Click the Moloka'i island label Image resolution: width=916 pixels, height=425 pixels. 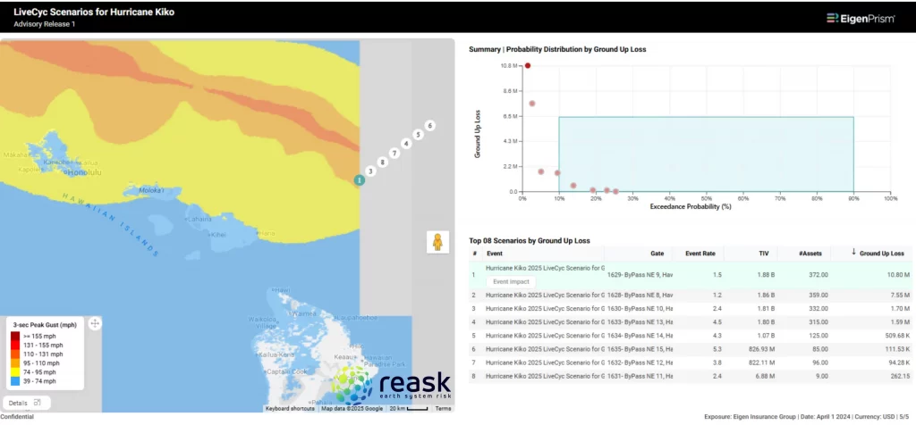pos(151,190)
